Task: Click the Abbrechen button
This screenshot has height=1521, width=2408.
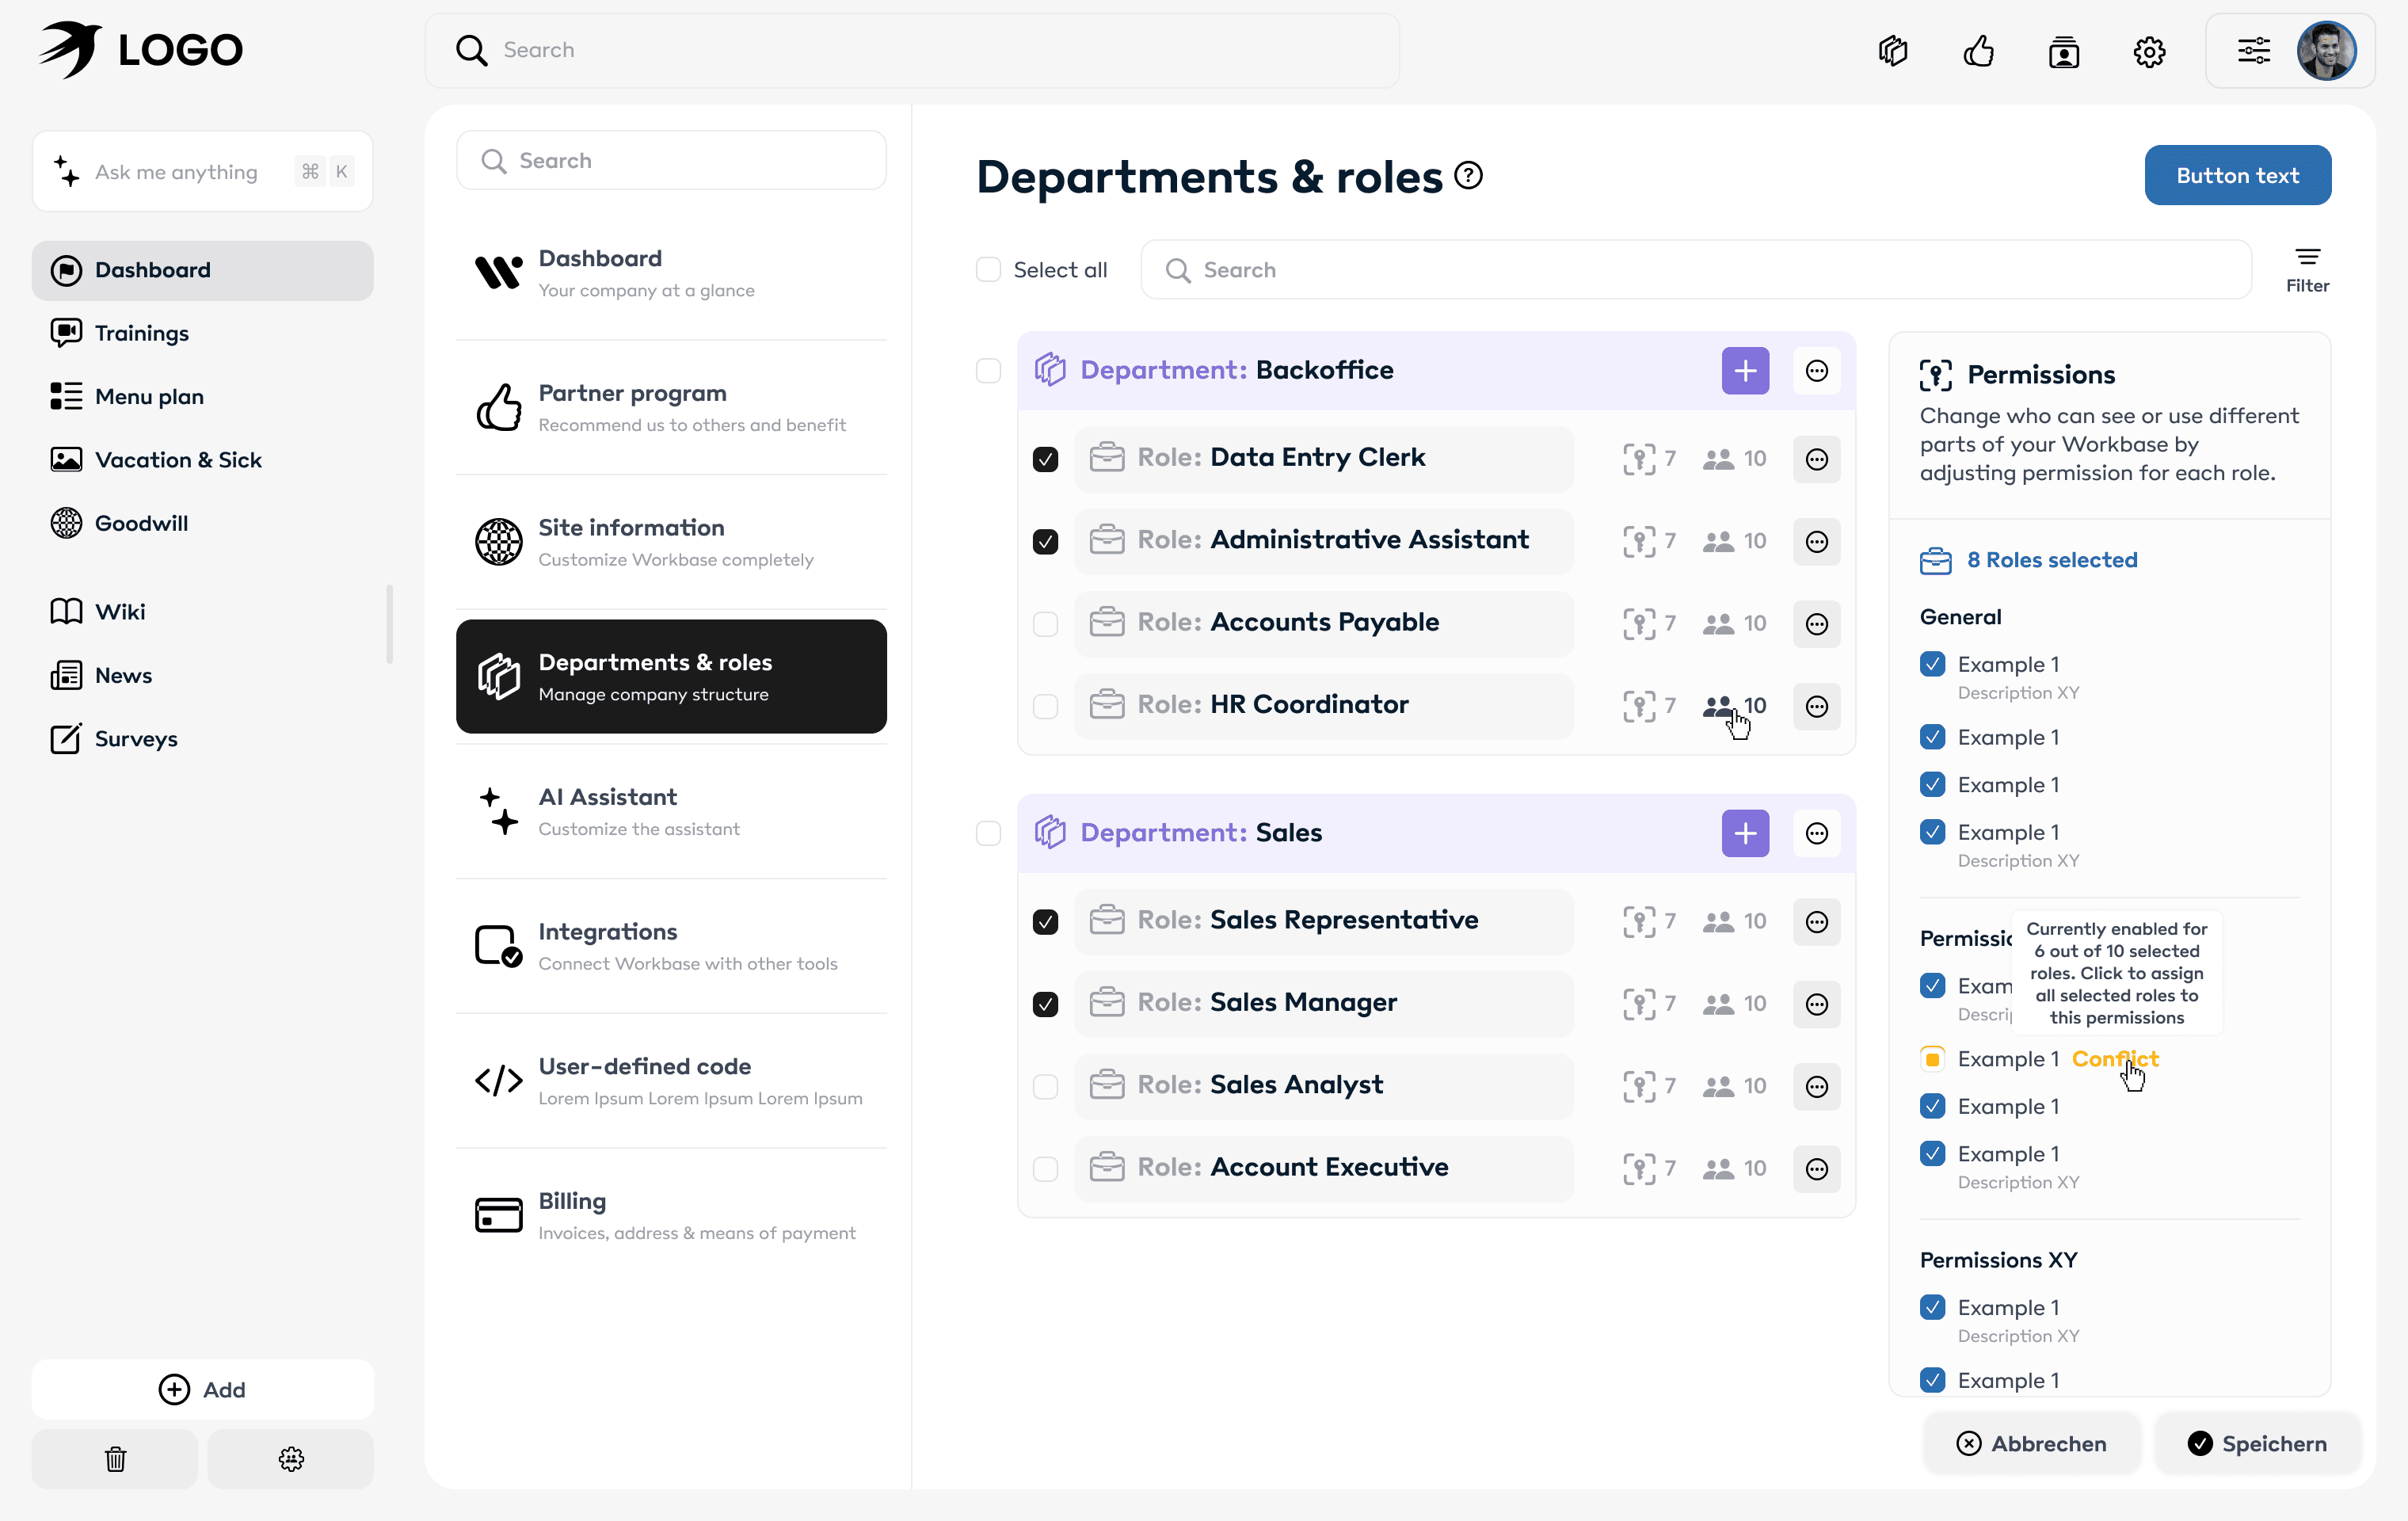Action: [2031, 1443]
